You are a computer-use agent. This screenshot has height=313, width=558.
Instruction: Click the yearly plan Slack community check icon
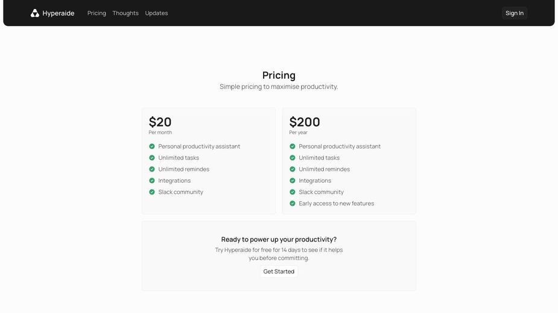click(293, 192)
